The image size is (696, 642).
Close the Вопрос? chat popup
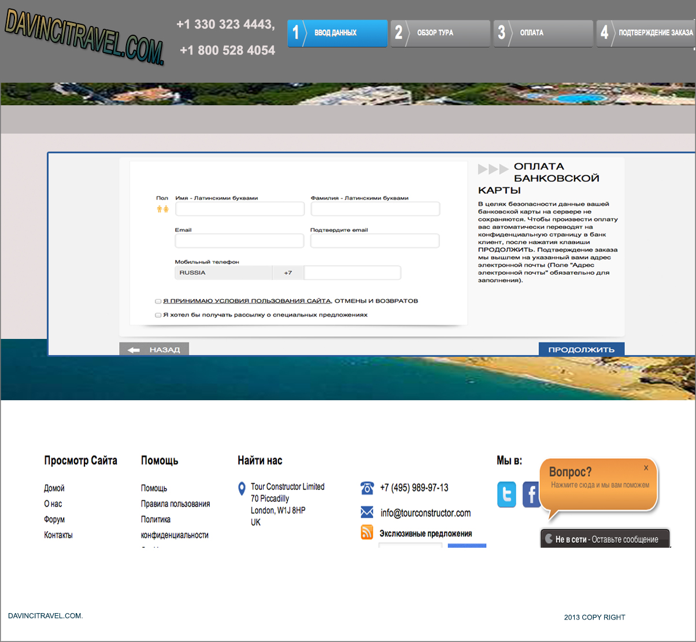[x=646, y=468]
